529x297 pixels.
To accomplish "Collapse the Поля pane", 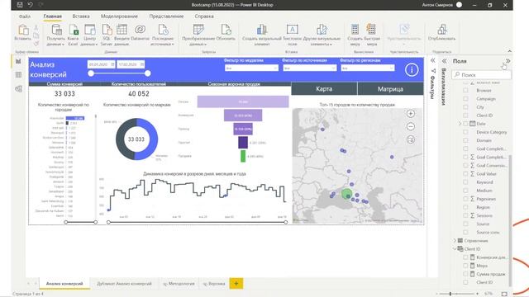I will pos(508,61).
